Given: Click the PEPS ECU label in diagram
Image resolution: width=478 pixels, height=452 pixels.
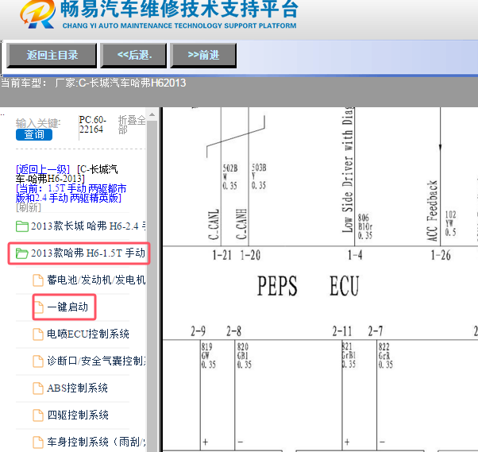Looking at the screenshot, I should pos(308,286).
